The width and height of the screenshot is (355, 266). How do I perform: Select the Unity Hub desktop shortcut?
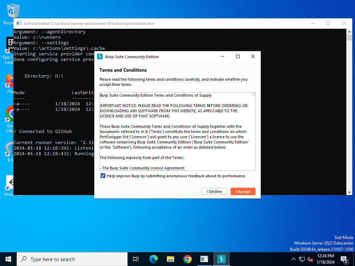tap(10, 186)
